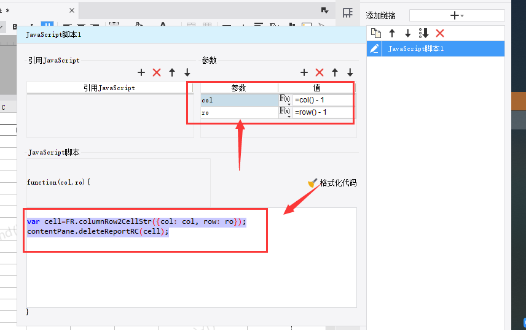The height and width of the screenshot is (330, 526).
Task: Move referenced JavaScript entry up
Action: click(172, 72)
